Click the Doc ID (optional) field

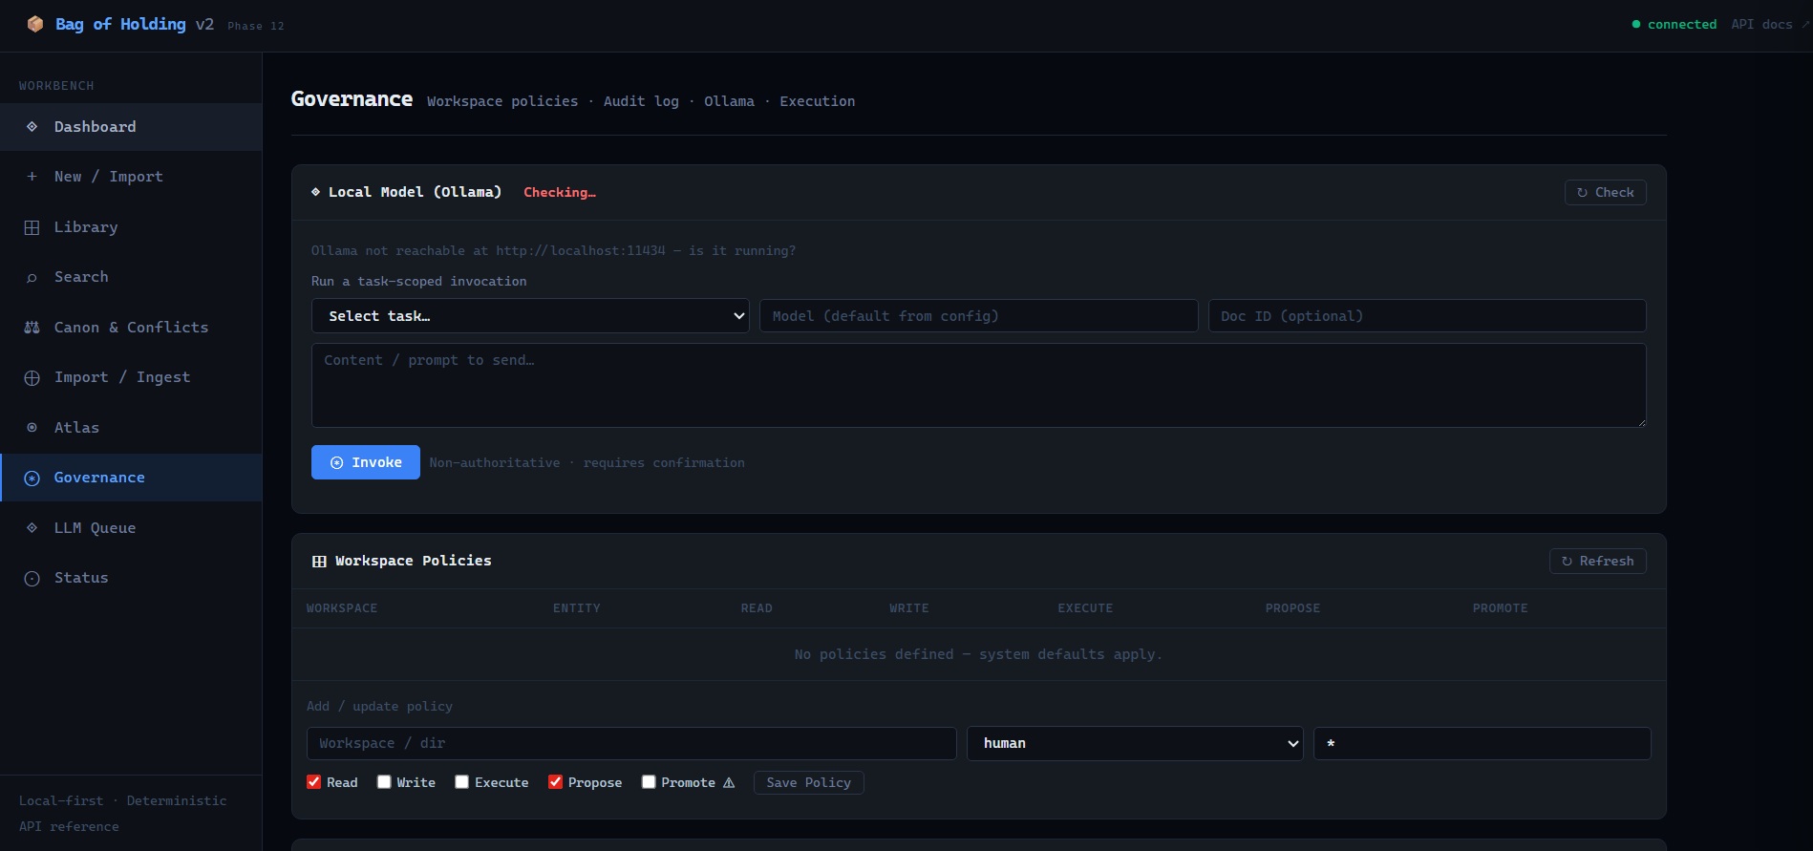tap(1427, 316)
